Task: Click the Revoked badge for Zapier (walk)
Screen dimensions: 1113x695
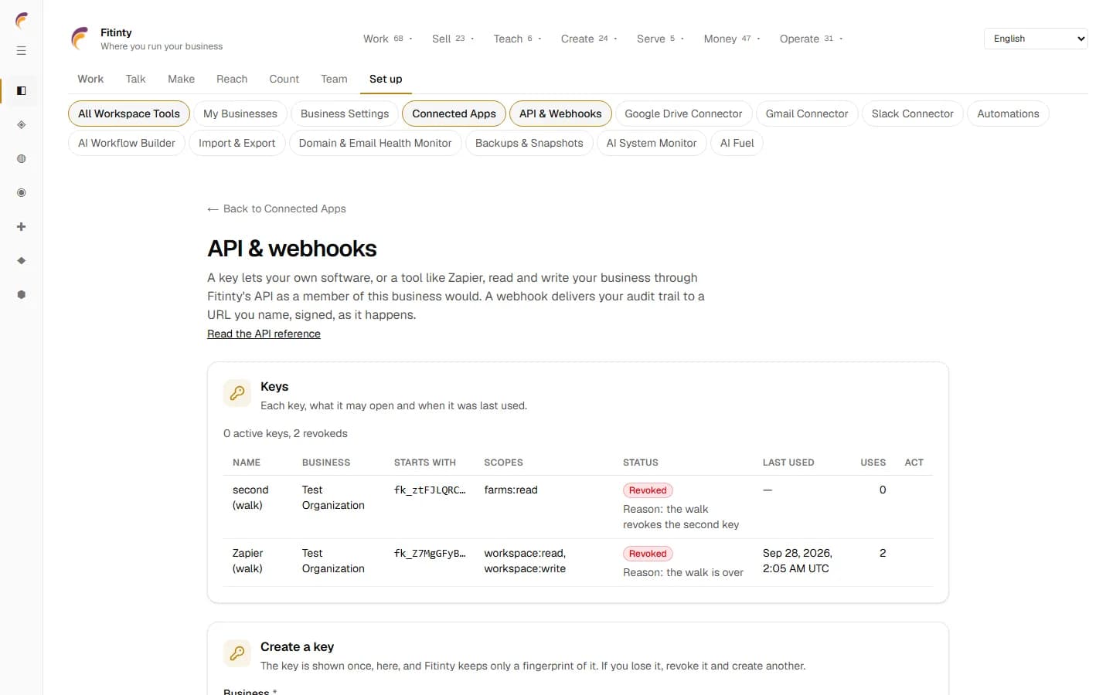Action: 648,554
